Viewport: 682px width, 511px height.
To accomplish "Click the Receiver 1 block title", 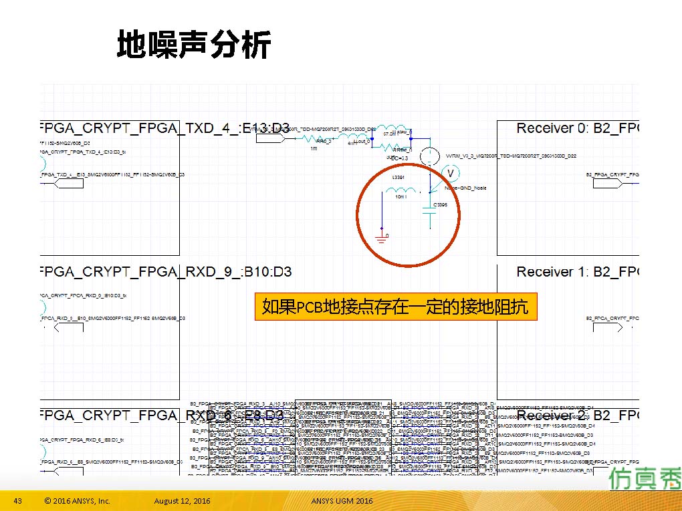I will pos(577,272).
